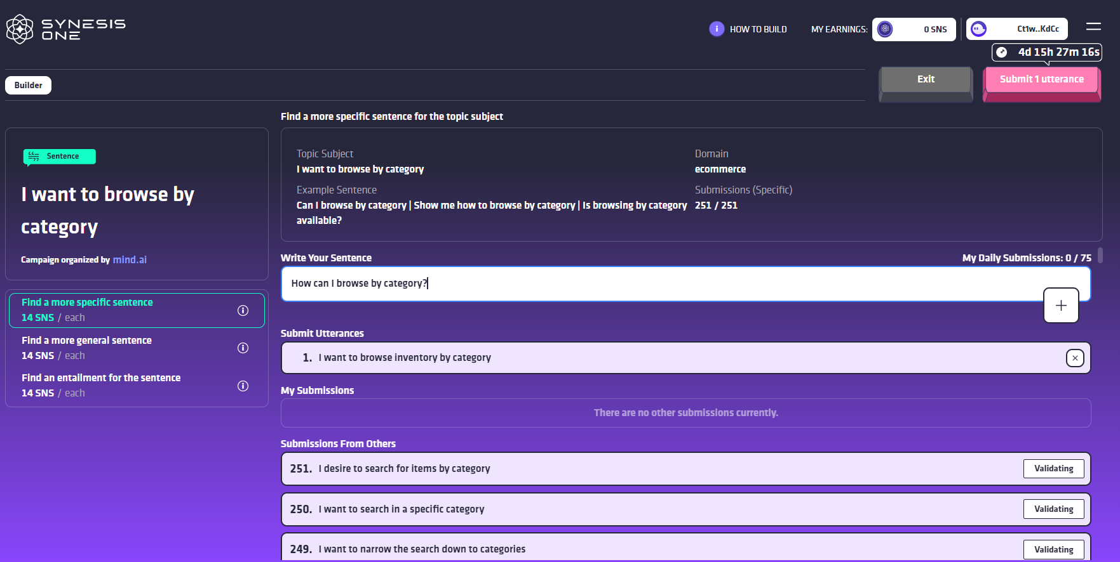The width and height of the screenshot is (1120, 562).
Task: Click the wallet avatar icon
Action: [x=979, y=29]
